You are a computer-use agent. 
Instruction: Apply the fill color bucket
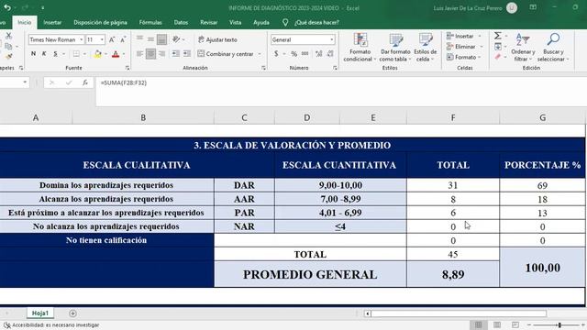[98, 54]
